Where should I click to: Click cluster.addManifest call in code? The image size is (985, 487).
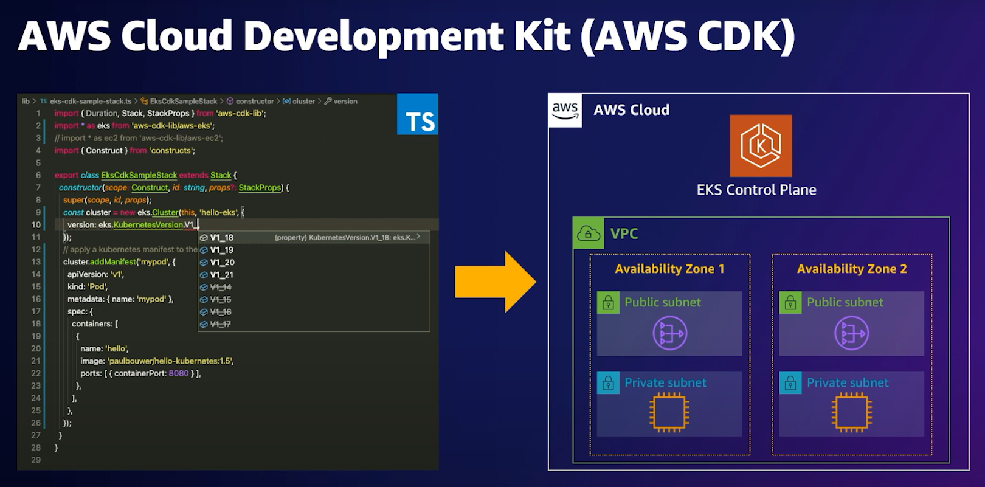(100, 262)
